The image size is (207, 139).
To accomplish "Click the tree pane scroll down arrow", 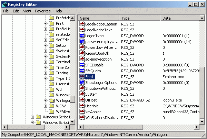I will click(x=72, y=122).
